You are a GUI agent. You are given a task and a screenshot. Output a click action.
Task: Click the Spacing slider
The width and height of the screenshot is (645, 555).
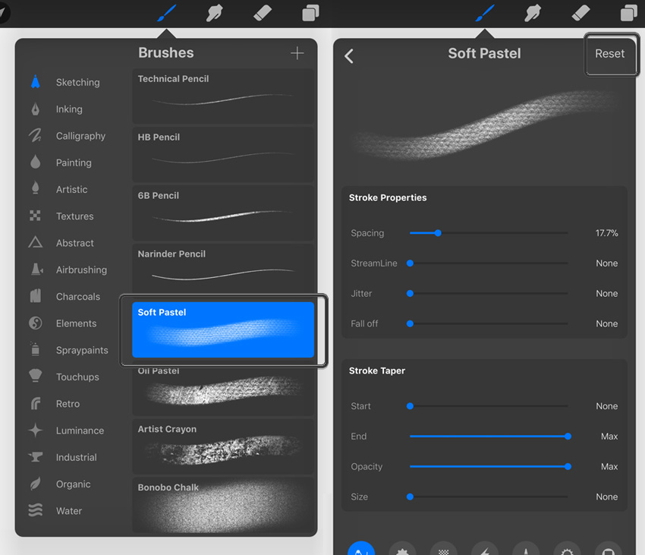pyautogui.click(x=489, y=233)
